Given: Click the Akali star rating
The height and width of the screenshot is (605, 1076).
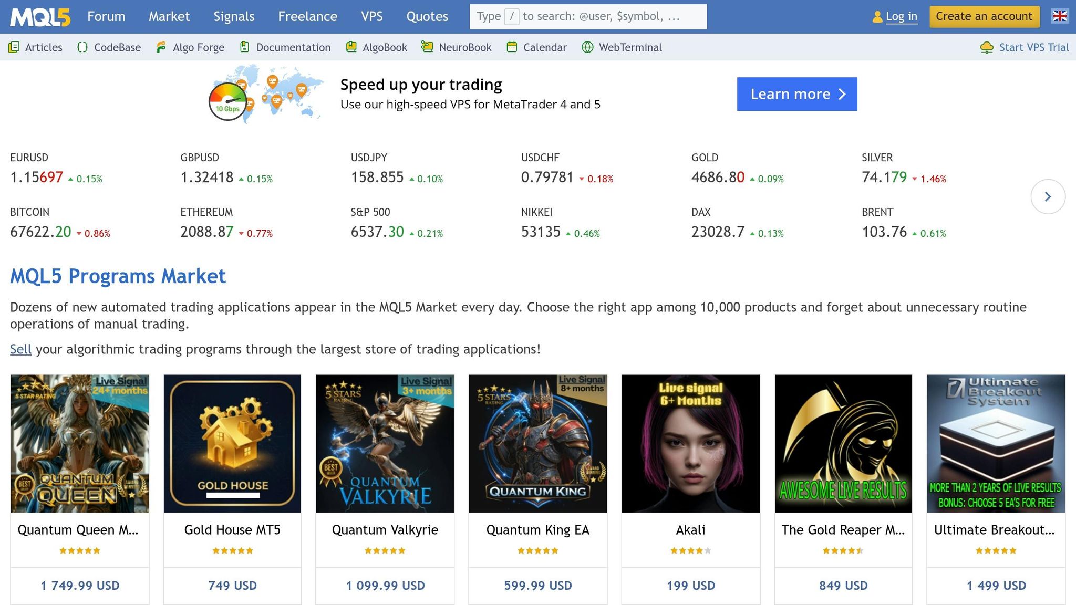Looking at the screenshot, I should coord(691,550).
